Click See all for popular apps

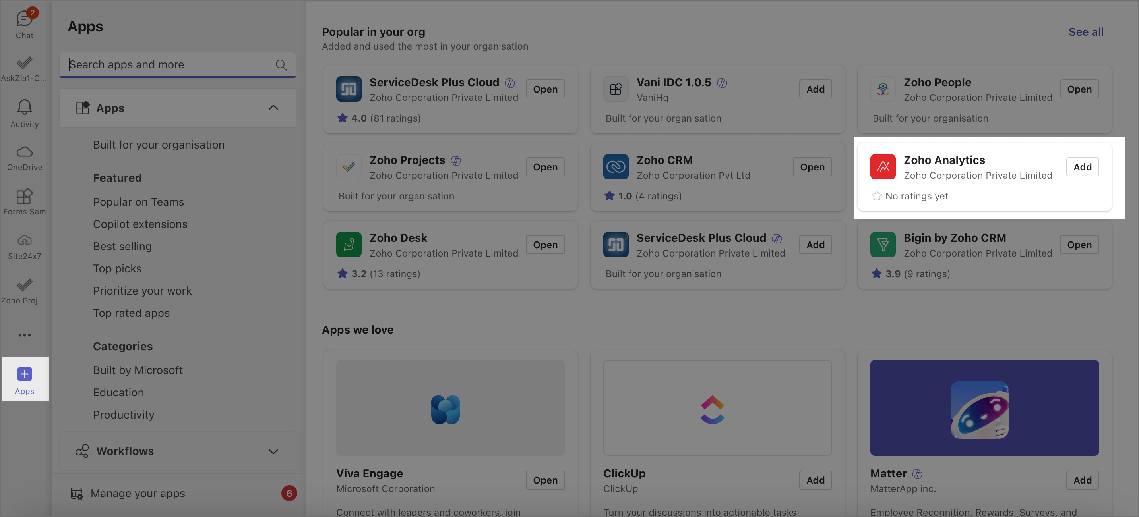pyautogui.click(x=1086, y=32)
